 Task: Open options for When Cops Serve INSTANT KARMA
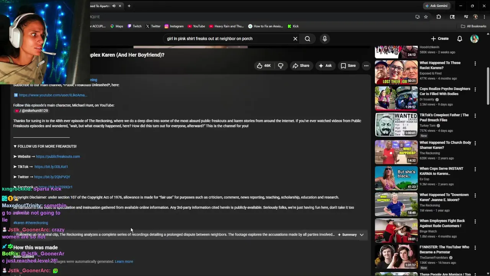pos(475,169)
